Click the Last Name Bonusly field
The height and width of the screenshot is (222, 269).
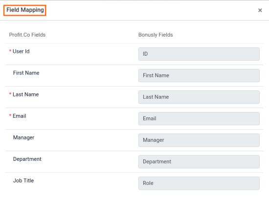[199, 97]
